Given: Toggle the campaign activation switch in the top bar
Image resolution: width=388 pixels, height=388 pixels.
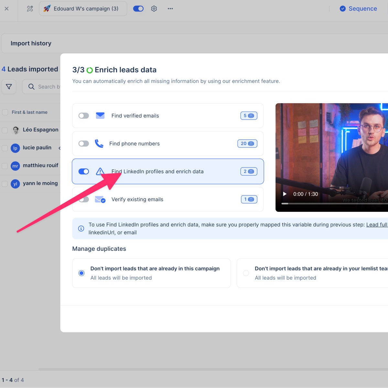Looking at the screenshot, I should coord(138,8).
